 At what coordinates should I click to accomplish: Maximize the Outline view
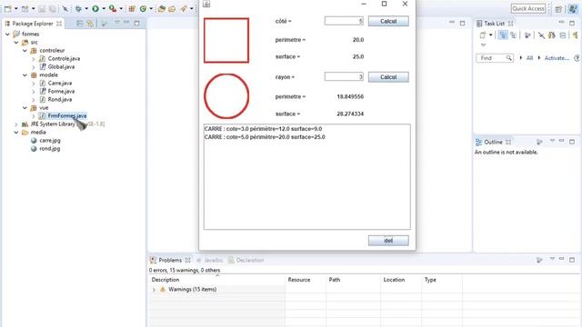(572, 142)
